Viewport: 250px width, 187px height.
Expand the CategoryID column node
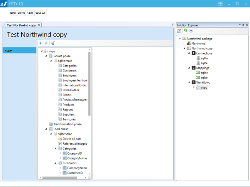tap(60, 153)
